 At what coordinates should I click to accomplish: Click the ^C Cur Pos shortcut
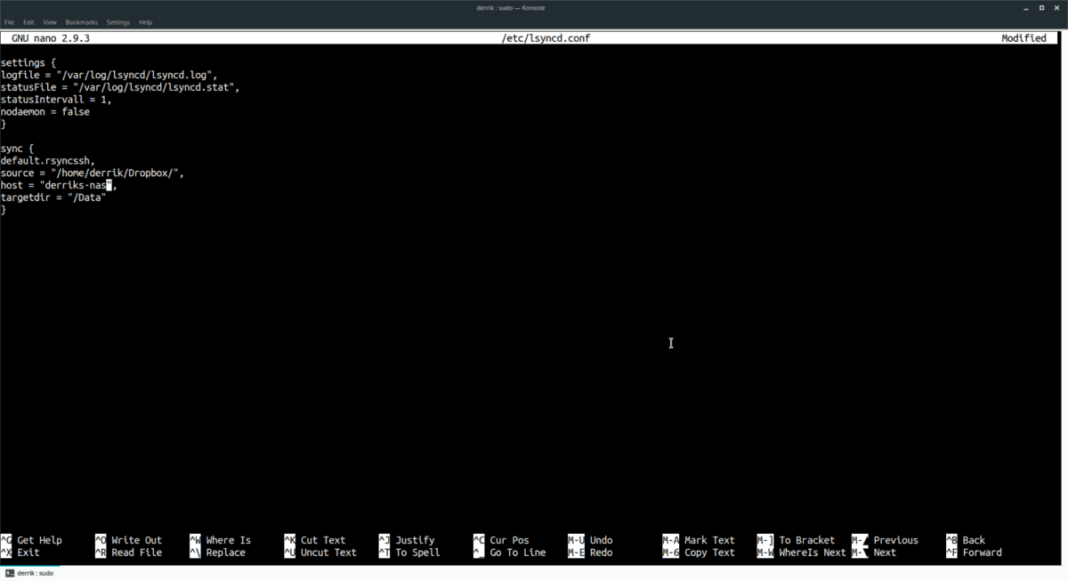501,540
